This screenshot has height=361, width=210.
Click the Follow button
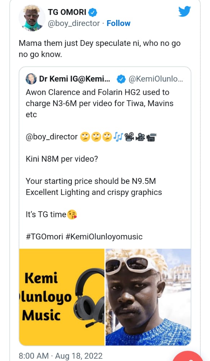click(x=119, y=23)
